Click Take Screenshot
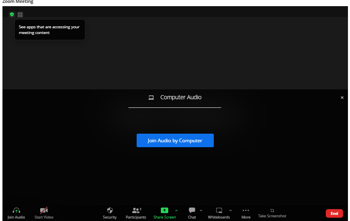The image size is (350, 221). (x=272, y=214)
